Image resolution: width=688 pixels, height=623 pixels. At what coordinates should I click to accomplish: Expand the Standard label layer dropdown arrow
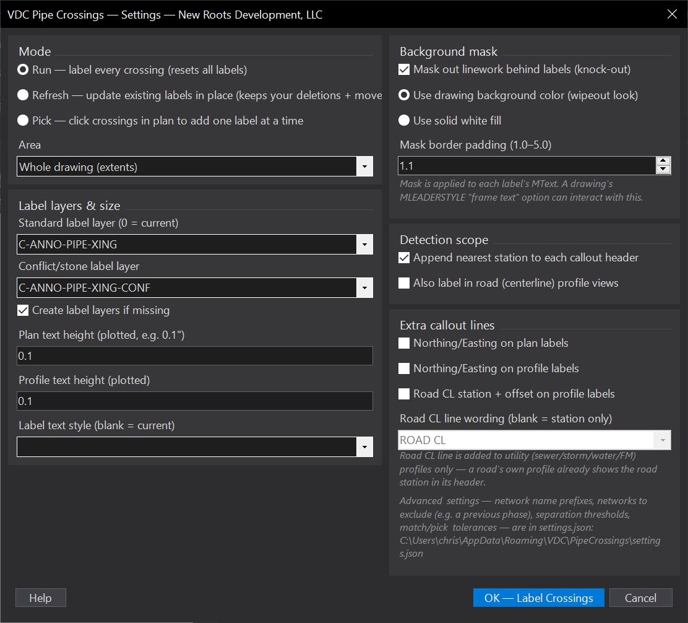point(364,244)
